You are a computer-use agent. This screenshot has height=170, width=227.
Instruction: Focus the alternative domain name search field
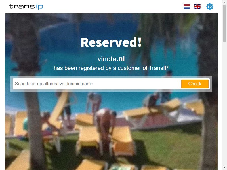[97, 84]
